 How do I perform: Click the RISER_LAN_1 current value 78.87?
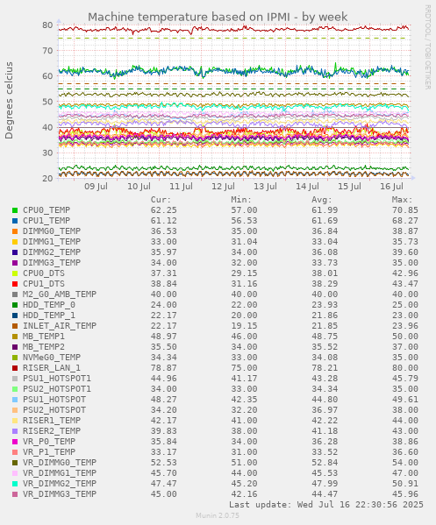(x=163, y=368)
